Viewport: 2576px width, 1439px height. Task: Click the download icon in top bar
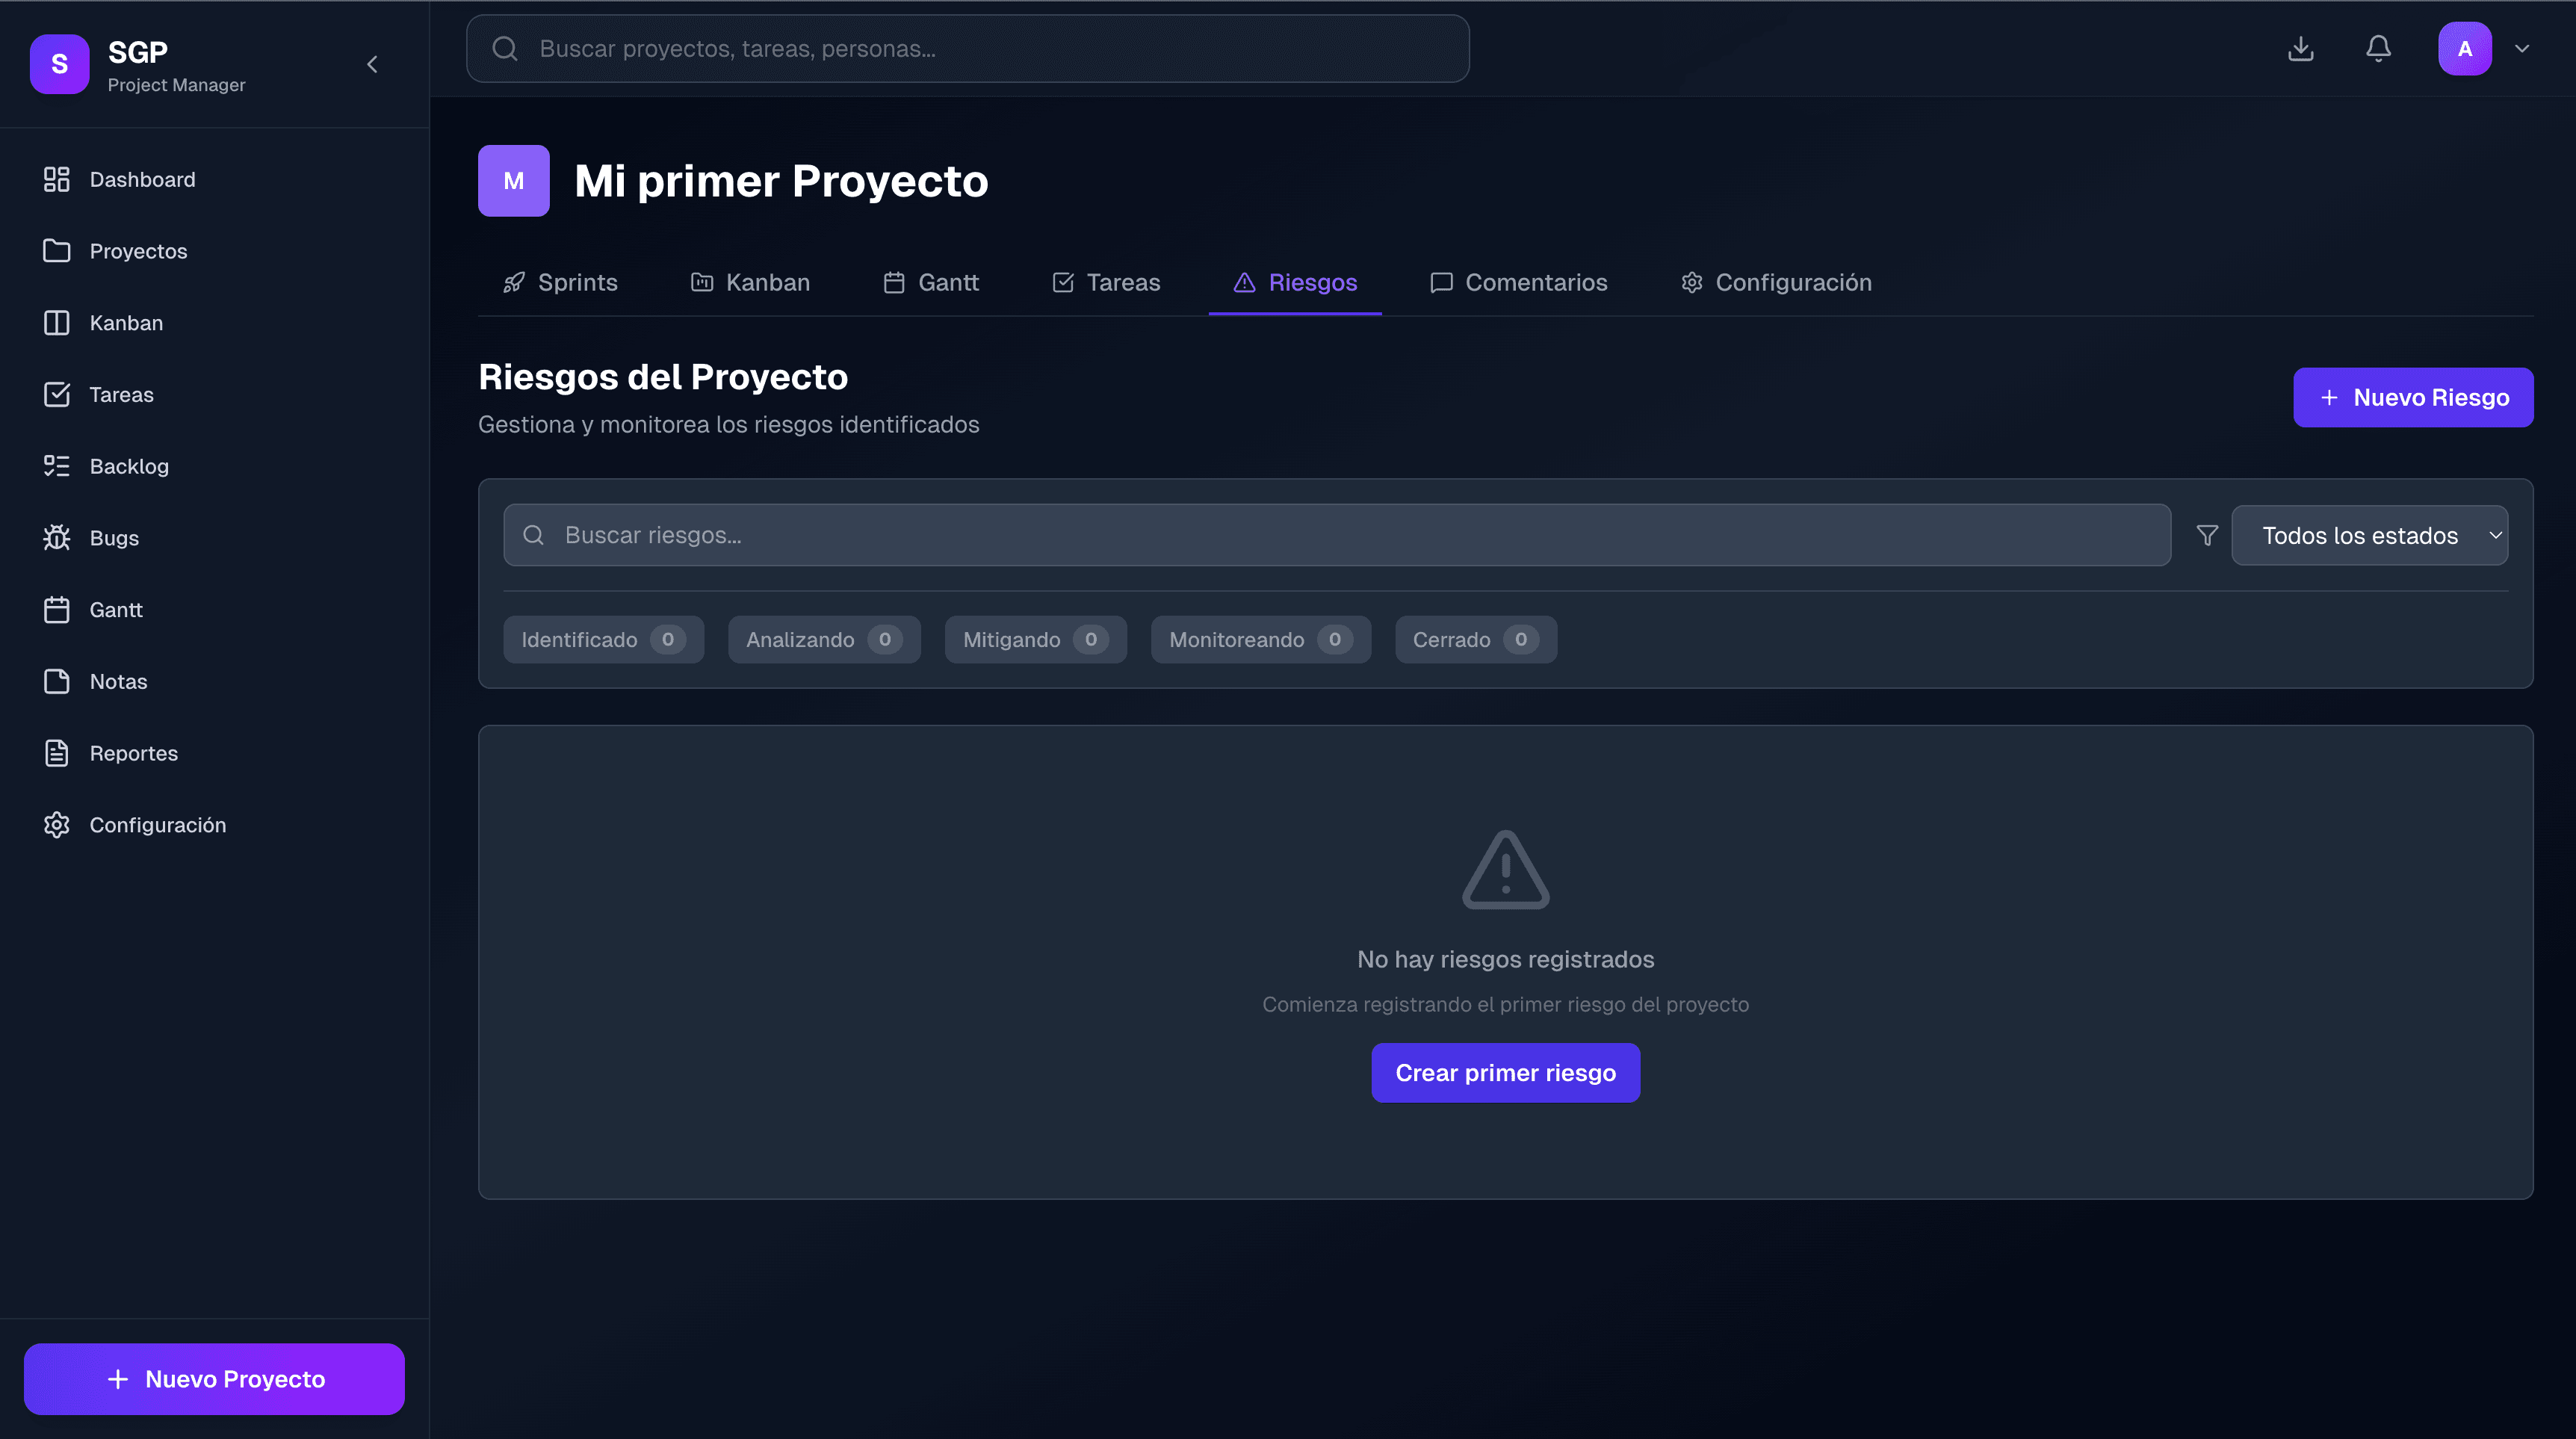pos(2300,48)
